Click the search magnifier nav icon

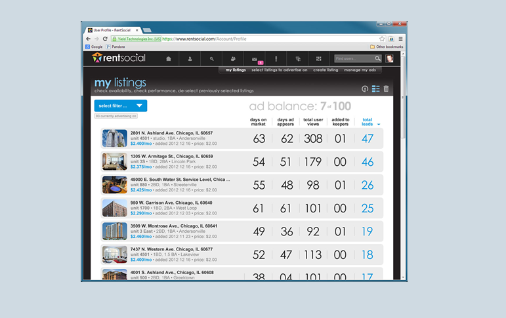211,59
